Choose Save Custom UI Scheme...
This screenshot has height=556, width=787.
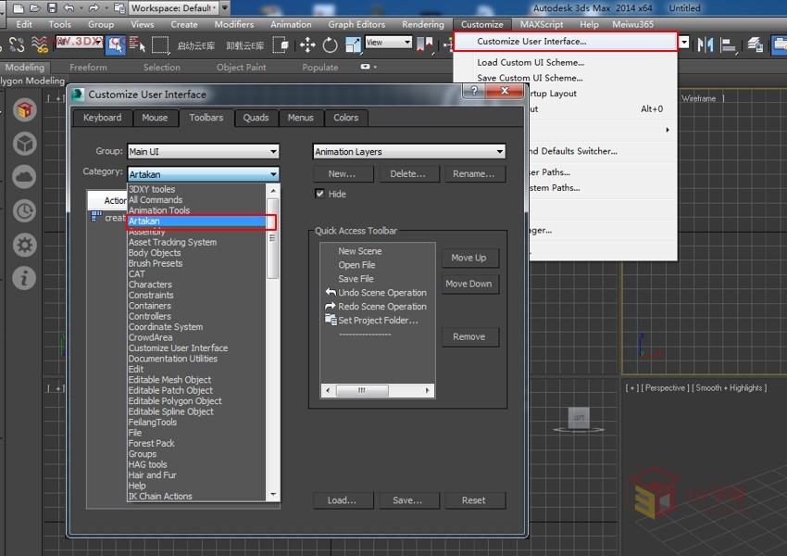(x=530, y=78)
